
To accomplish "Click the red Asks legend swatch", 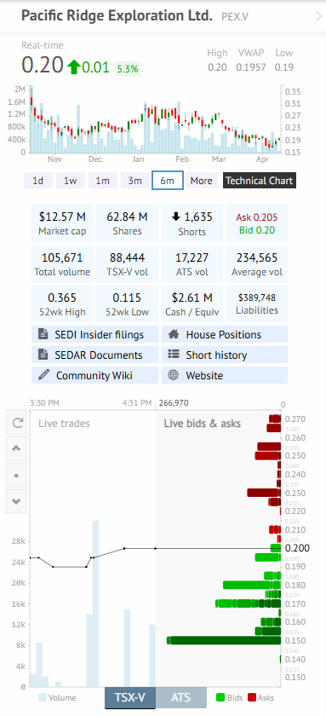I will 251,697.
